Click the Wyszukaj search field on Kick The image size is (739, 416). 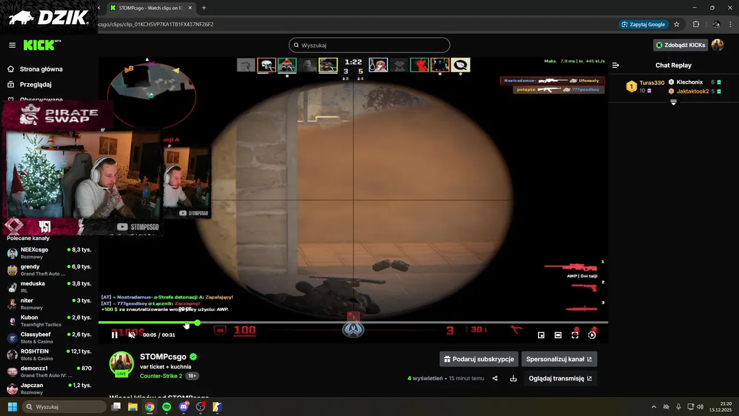369,45
